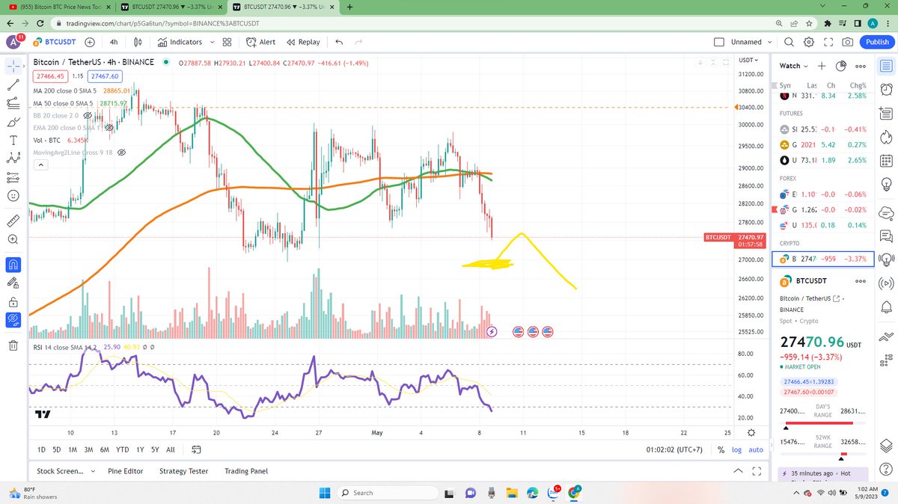Open the emoji icons tool

(13, 196)
